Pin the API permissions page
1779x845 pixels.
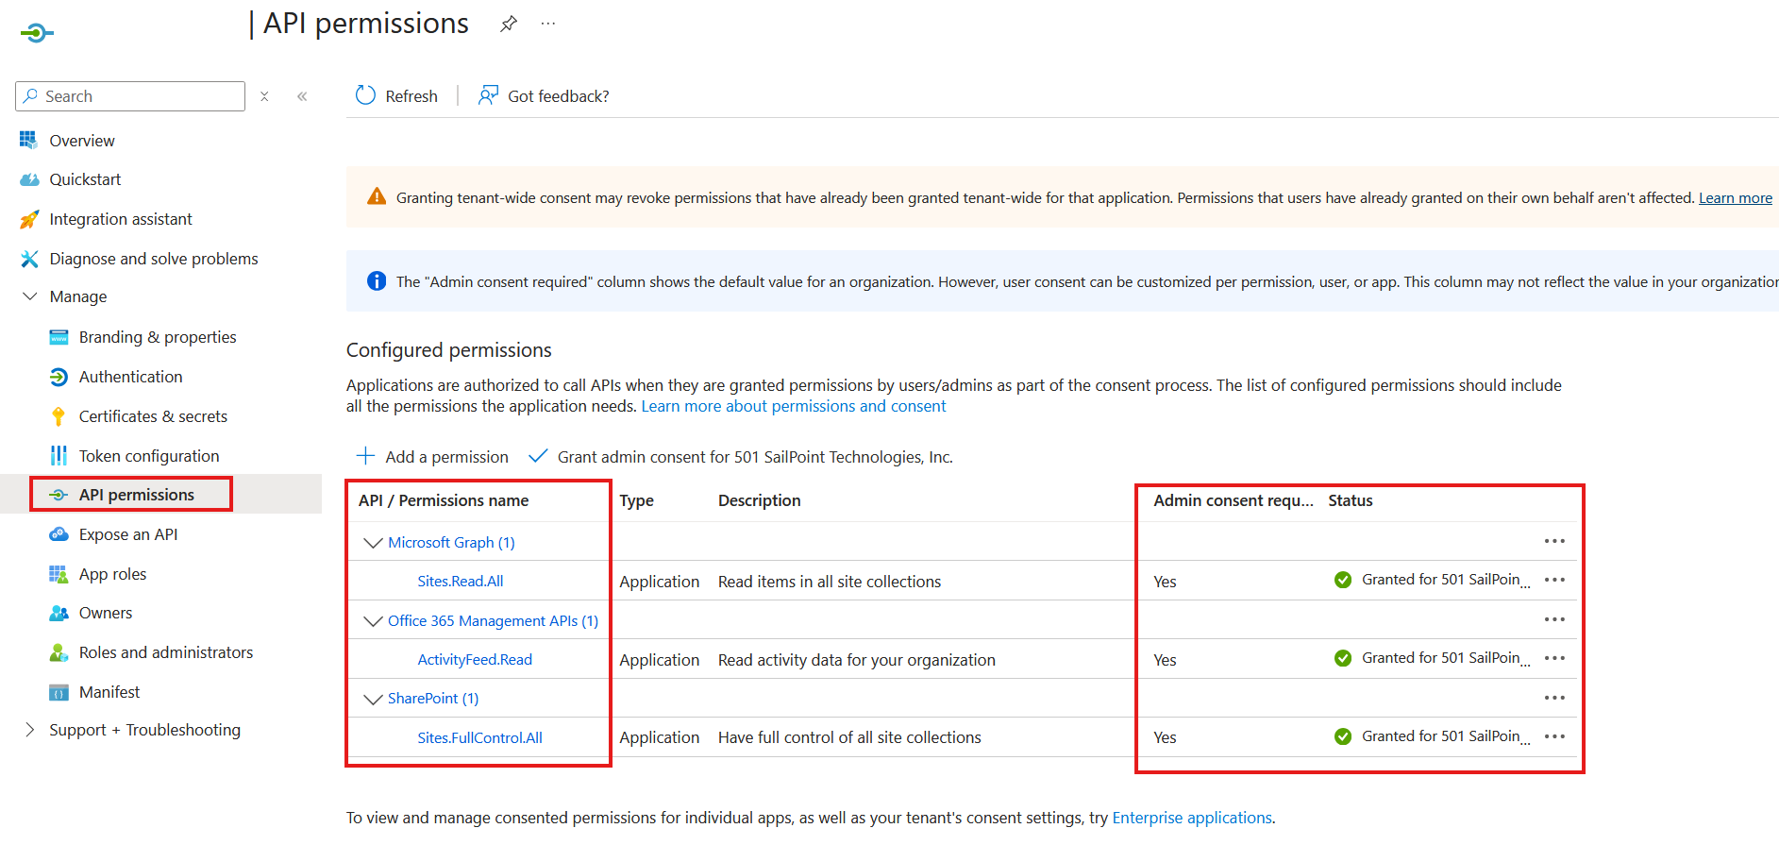coord(509,24)
